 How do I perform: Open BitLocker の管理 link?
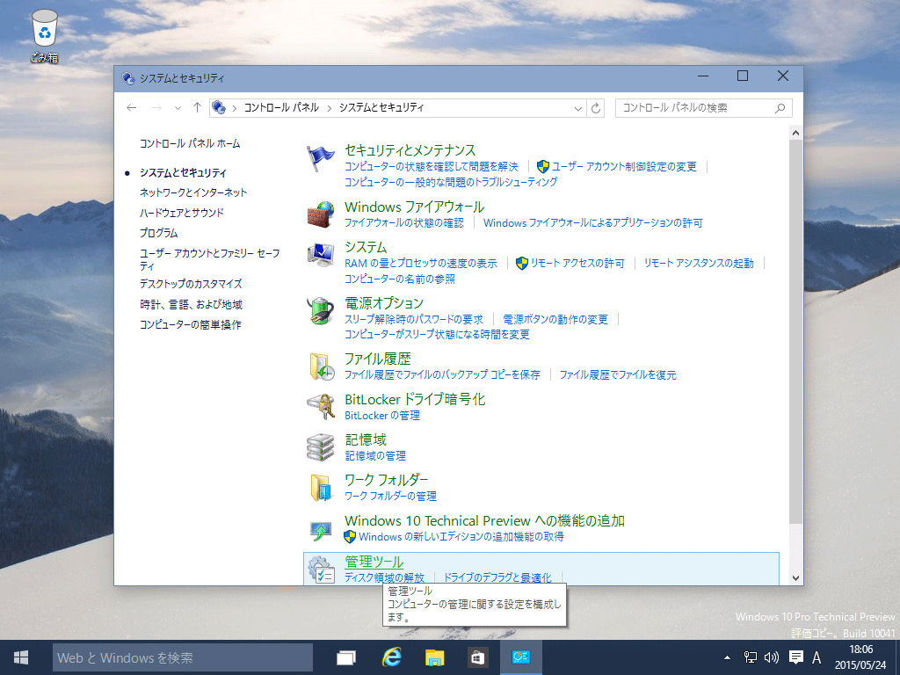(x=382, y=415)
